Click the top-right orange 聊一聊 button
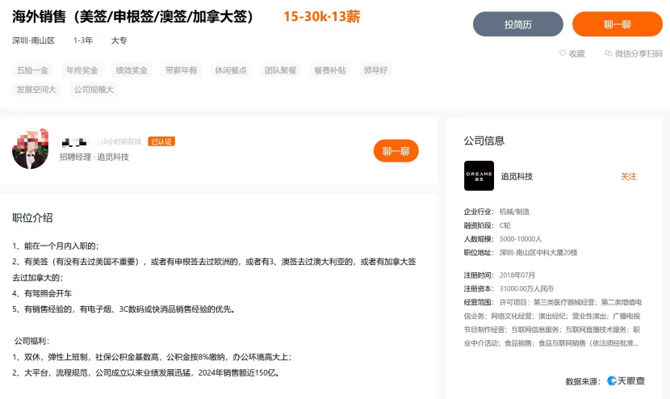The height and width of the screenshot is (399, 670). pos(617,24)
